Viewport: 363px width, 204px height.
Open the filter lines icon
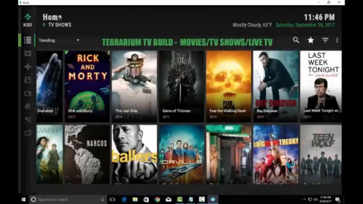pyautogui.click(x=325, y=40)
